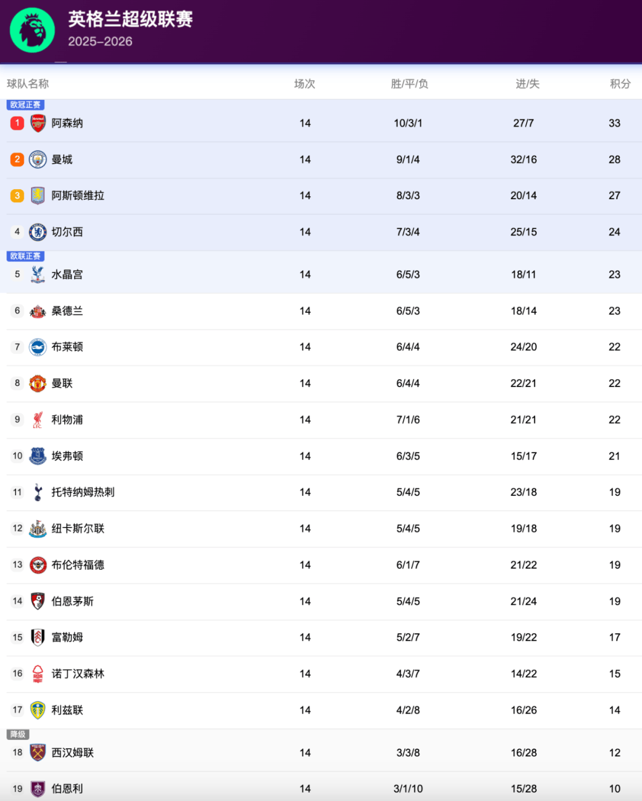Screen dimensions: 642x801
Task: Select the Manchester United crest
Action: (38, 384)
